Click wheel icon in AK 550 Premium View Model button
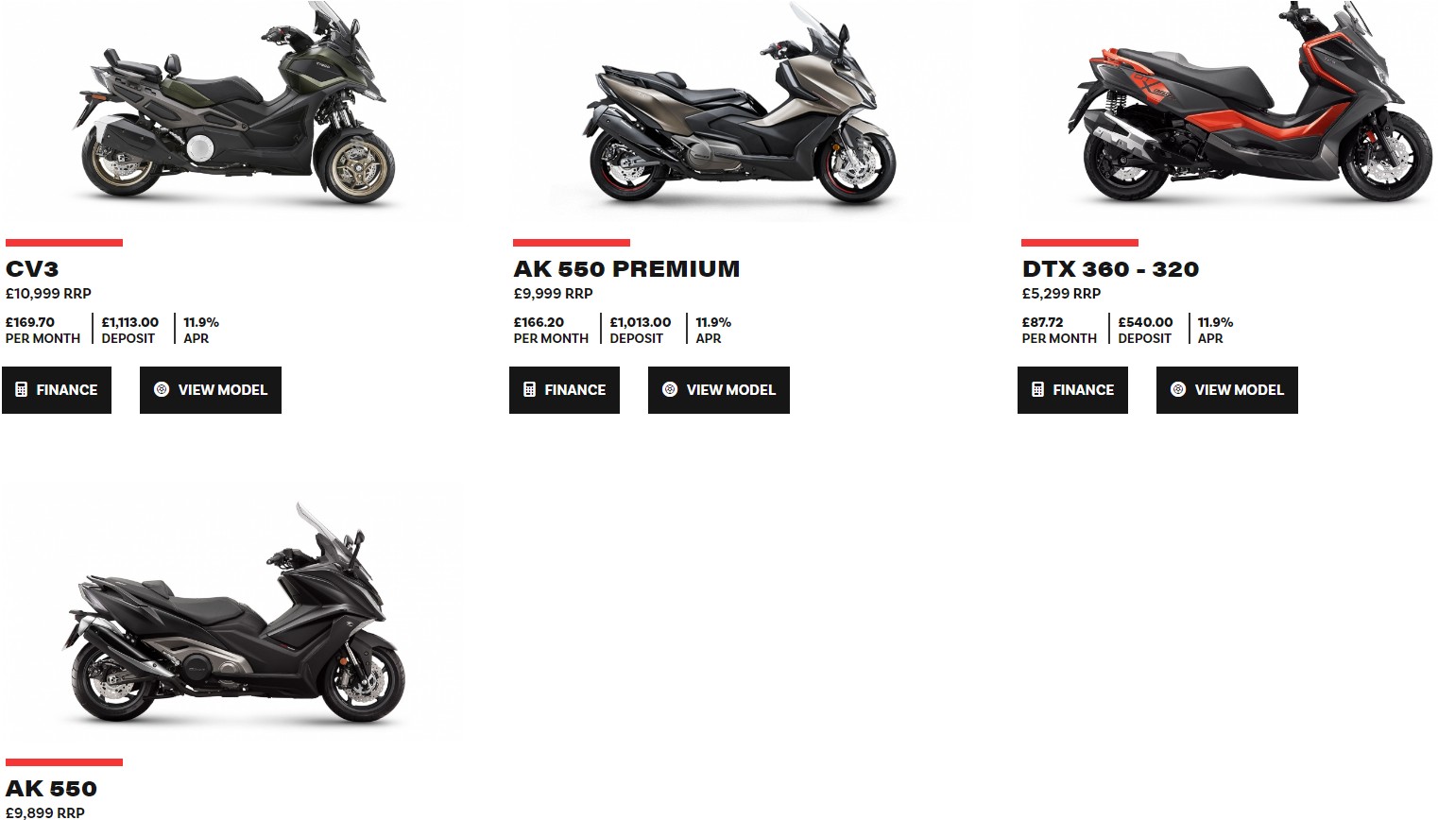 (670, 389)
